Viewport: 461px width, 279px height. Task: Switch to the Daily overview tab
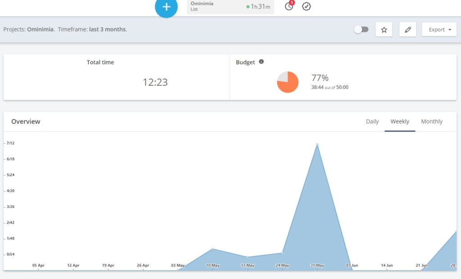click(x=372, y=121)
